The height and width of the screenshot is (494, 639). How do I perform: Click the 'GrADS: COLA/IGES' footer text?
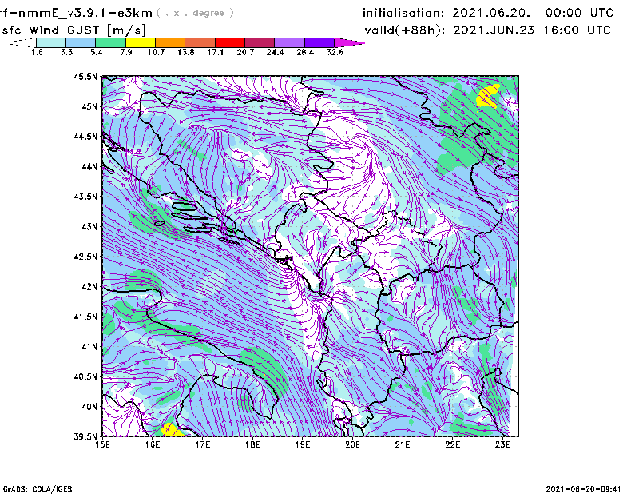[30, 488]
